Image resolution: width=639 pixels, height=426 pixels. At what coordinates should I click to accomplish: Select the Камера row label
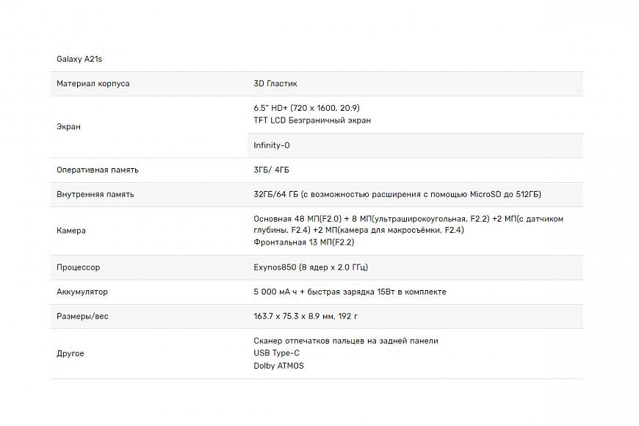click(71, 231)
